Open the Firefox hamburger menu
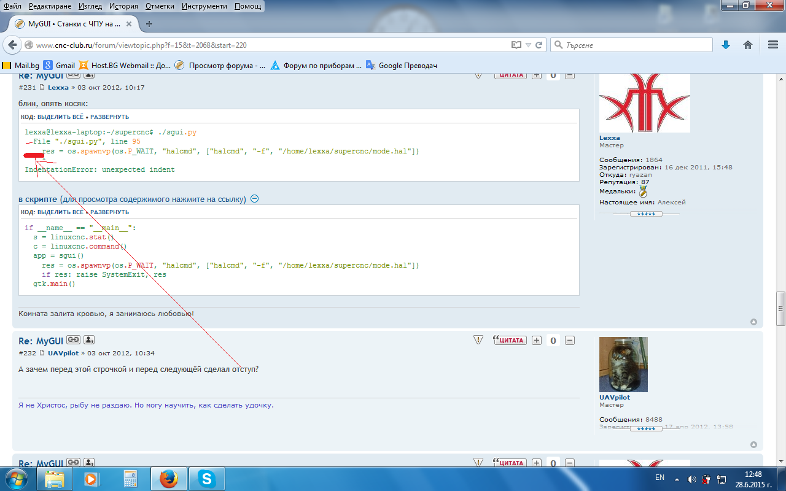786x491 pixels. tap(773, 45)
